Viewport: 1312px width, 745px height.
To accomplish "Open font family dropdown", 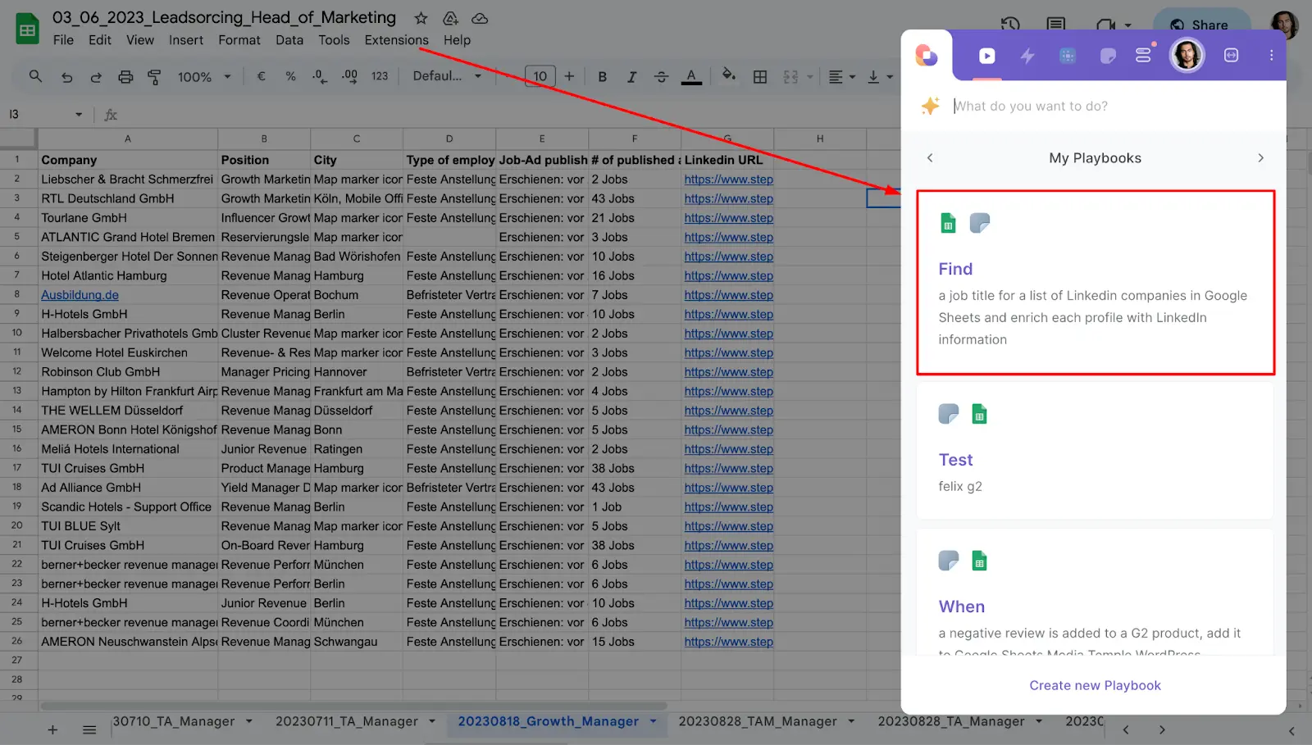I will coord(447,75).
